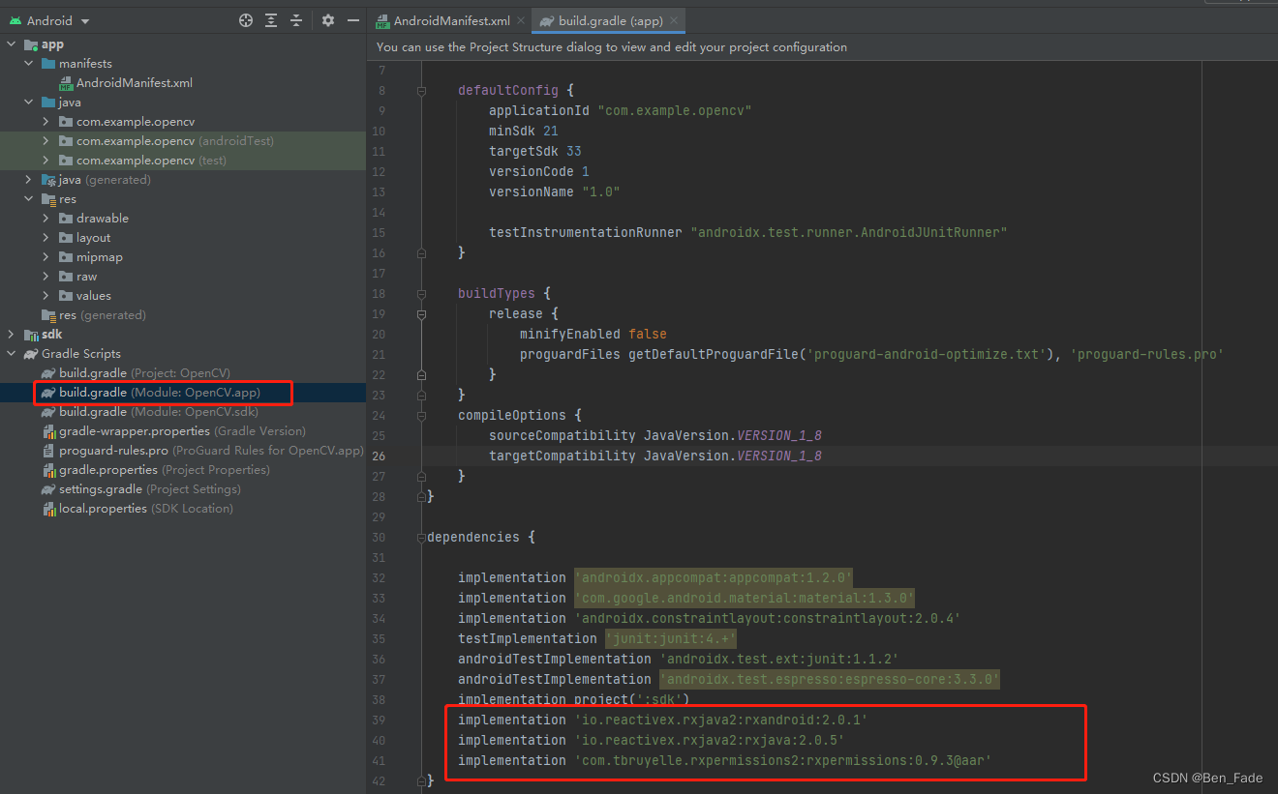Fold the defaultConfig block in editor gutter

[x=420, y=90]
